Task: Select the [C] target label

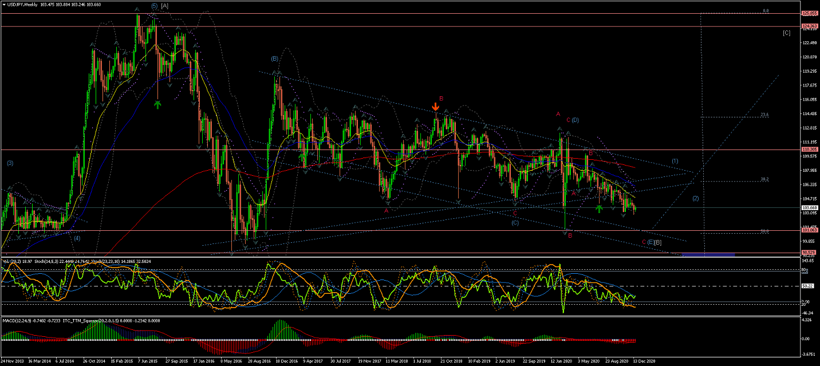Action: [x=786, y=33]
